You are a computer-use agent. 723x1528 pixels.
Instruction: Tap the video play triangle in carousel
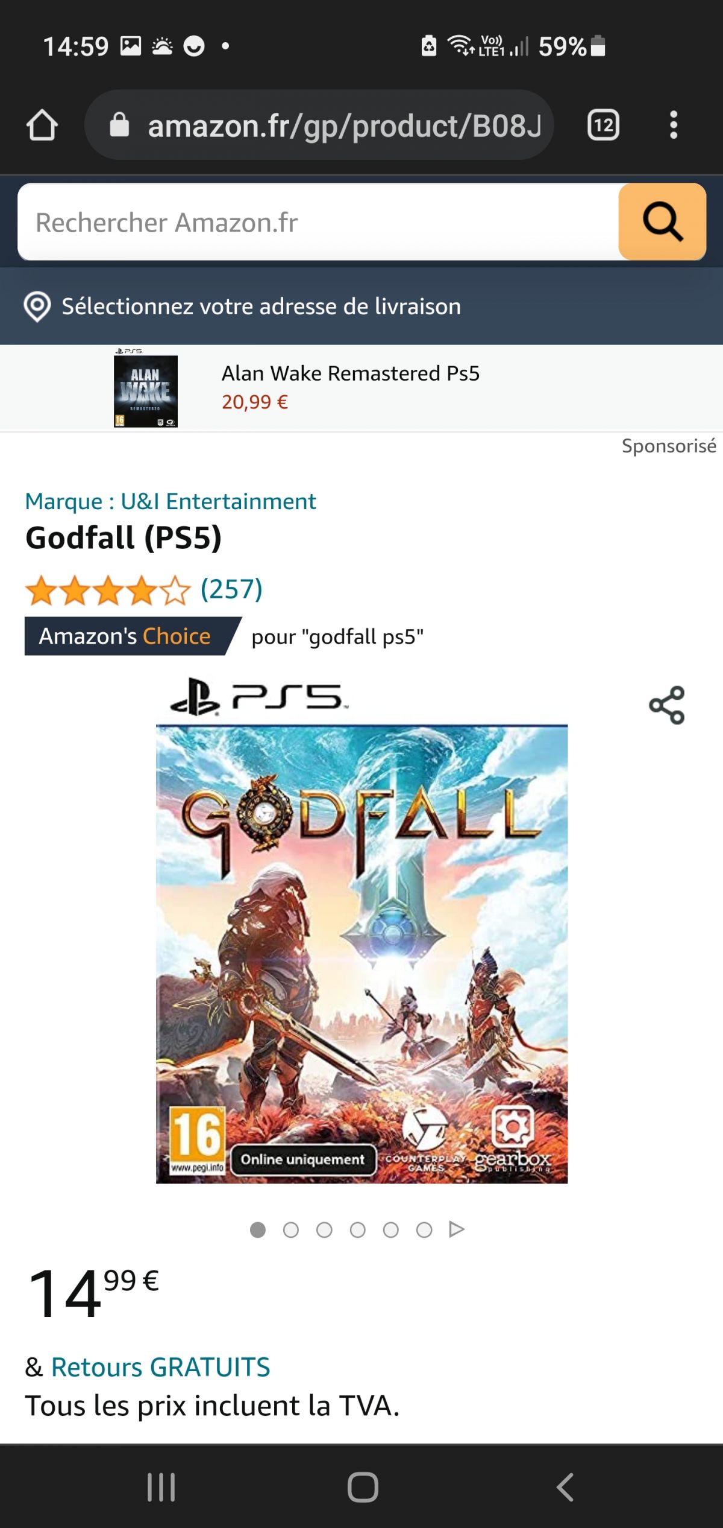[457, 1229]
